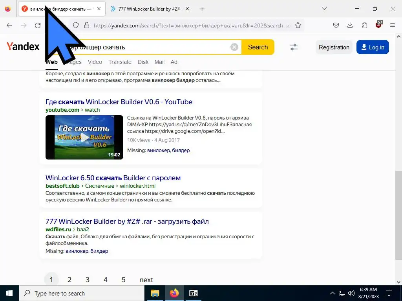Go to next results page
This screenshot has height=301, width=402.
[146, 280]
